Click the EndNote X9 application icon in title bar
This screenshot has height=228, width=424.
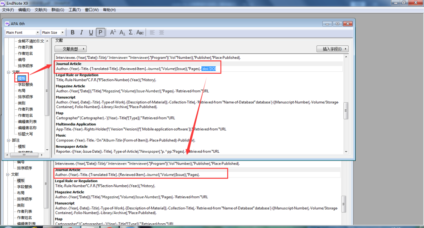point(3,3)
